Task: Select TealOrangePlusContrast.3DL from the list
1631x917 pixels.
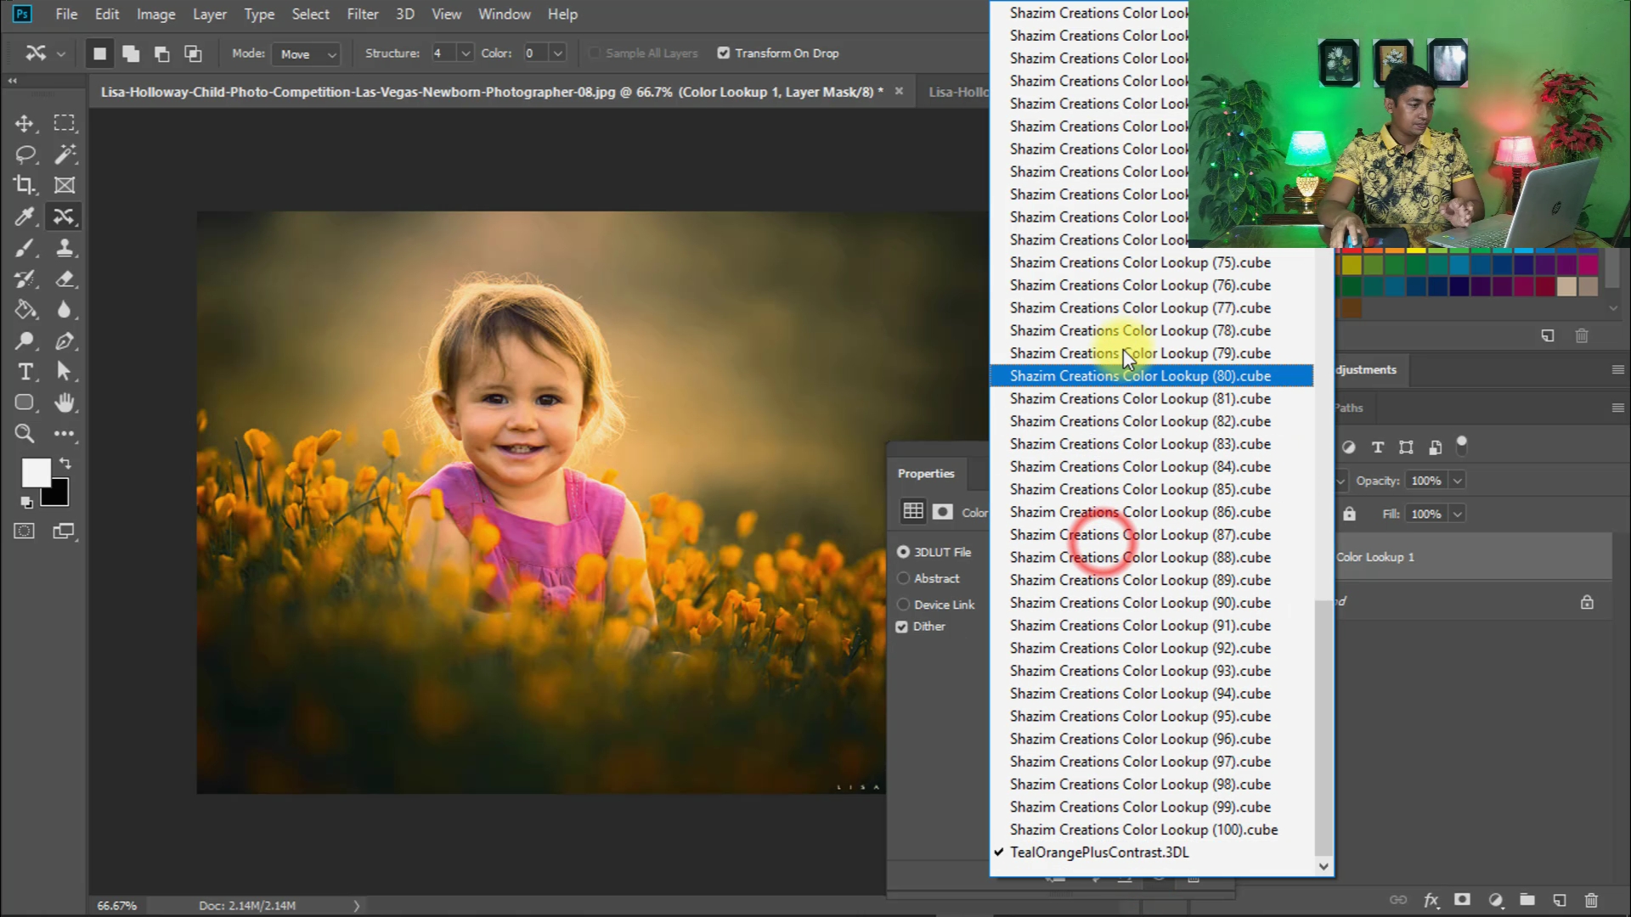Action: click(1098, 852)
